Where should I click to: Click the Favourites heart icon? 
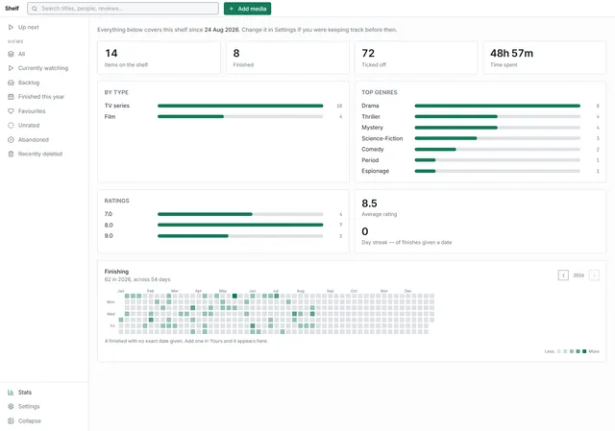pos(11,111)
